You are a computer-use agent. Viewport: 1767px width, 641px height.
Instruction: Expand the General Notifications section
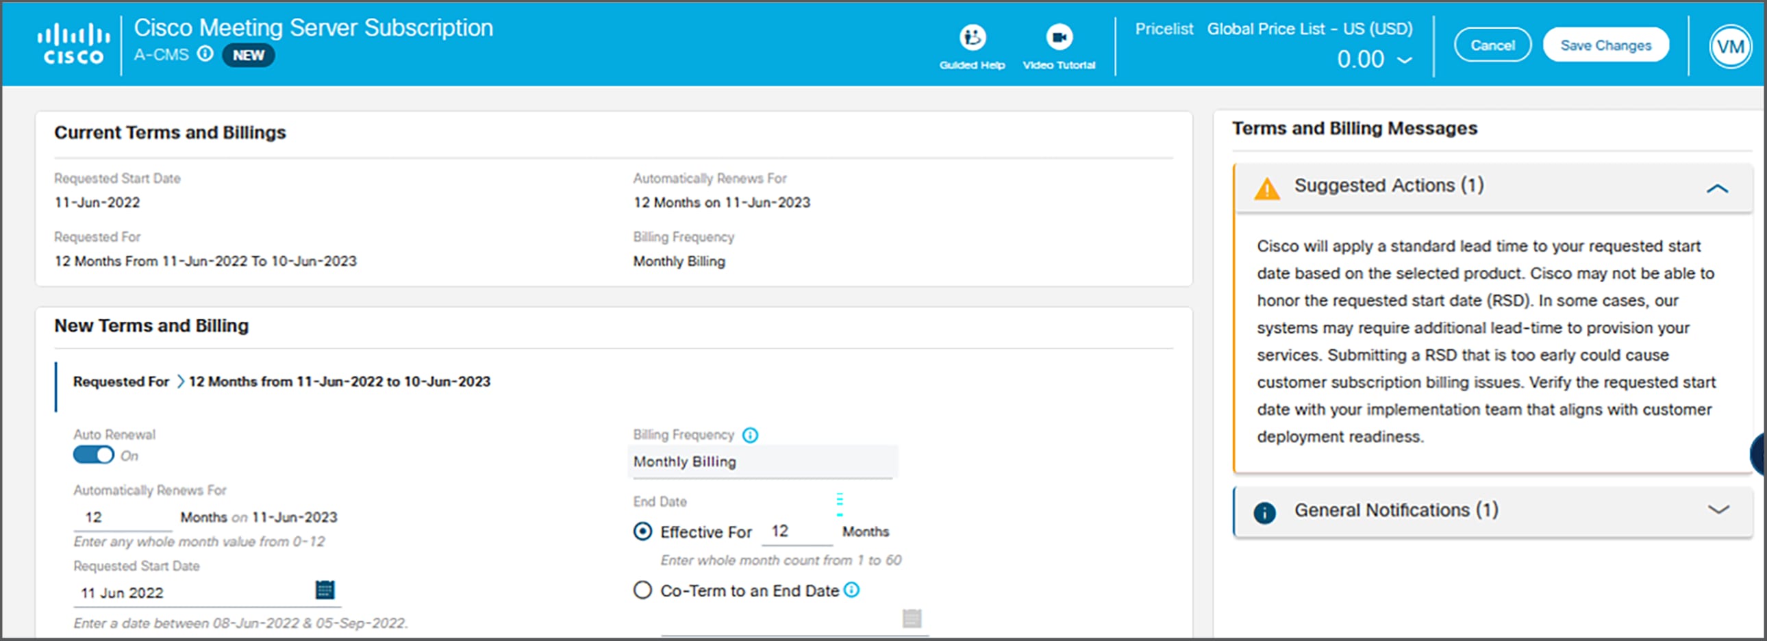(1718, 510)
